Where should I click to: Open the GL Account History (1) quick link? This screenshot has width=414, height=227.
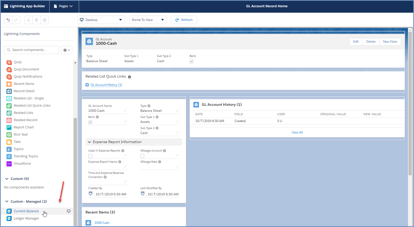(106, 85)
